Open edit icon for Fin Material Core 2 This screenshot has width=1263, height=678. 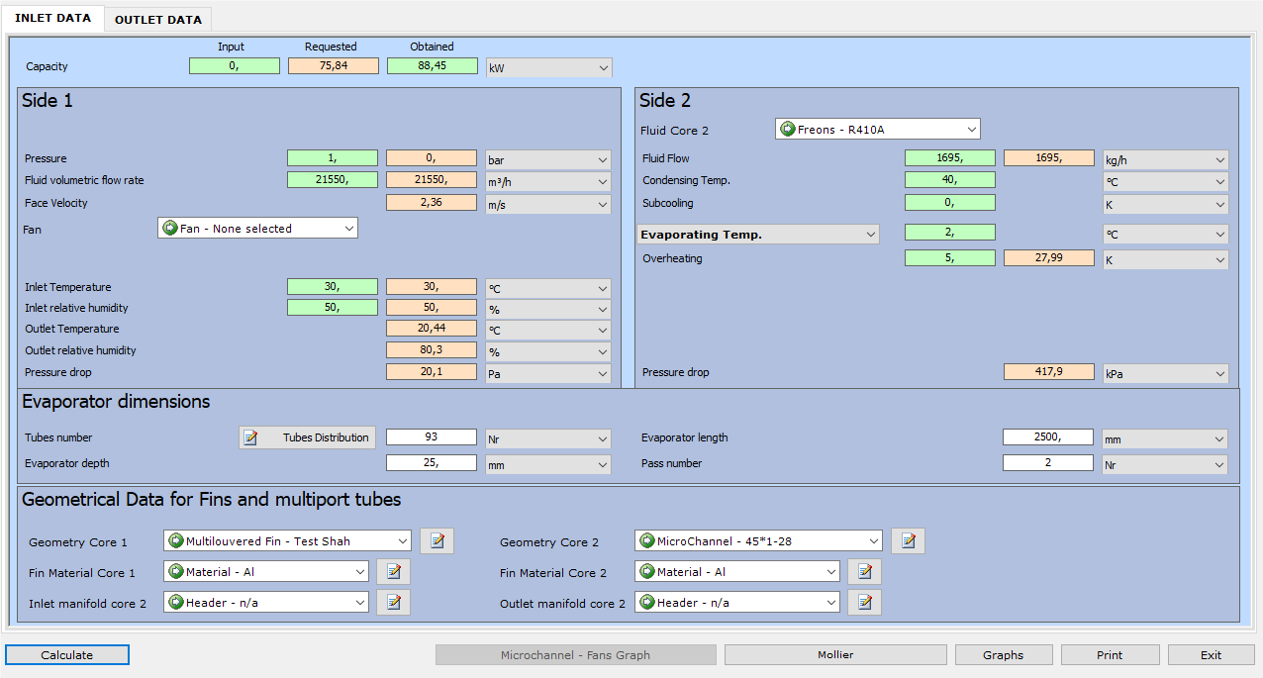pyautogui.click(x=864, y=572)
